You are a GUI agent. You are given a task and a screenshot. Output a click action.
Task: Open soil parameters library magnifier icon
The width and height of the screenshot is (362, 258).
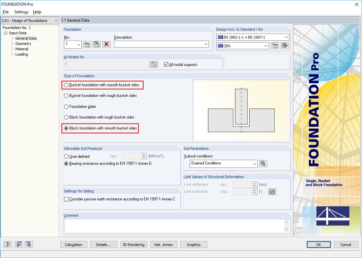(263, 163)
